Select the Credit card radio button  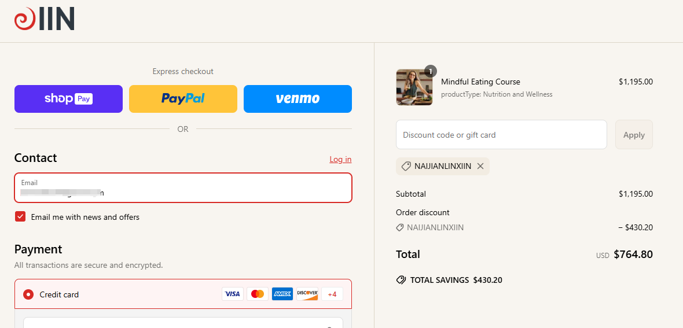(28, 294)
